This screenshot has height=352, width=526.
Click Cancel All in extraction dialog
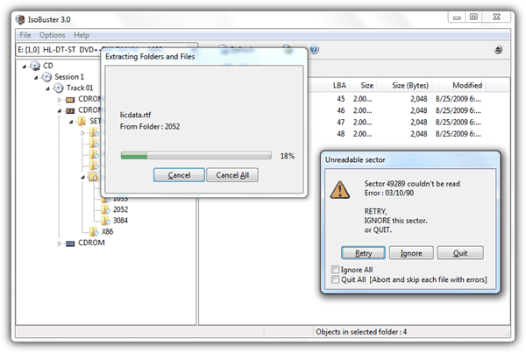click(x=232, y=175)
